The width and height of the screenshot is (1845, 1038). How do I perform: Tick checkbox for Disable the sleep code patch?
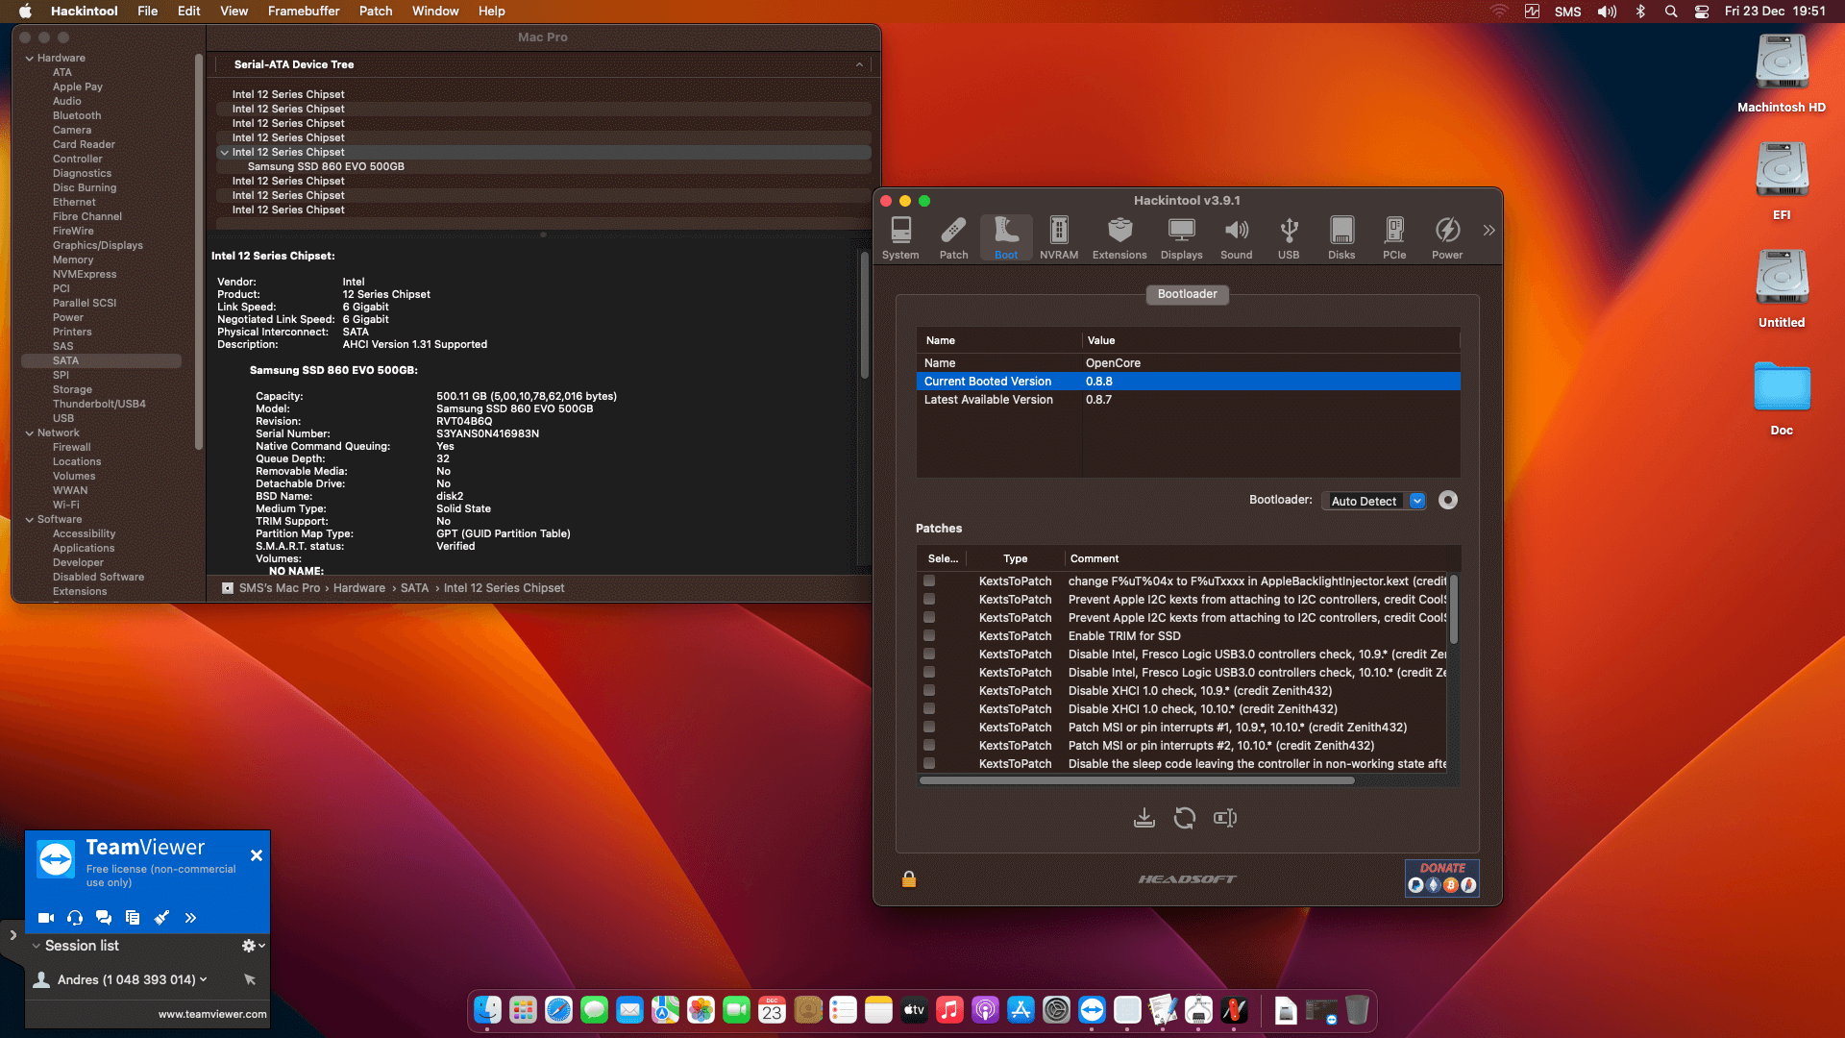click(x=929, y=763)
